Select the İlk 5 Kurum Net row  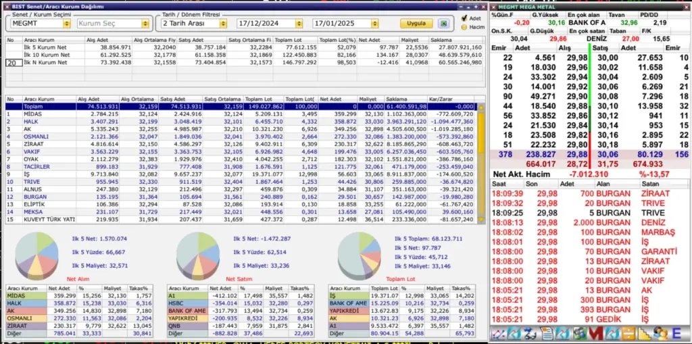click(245, 47)
